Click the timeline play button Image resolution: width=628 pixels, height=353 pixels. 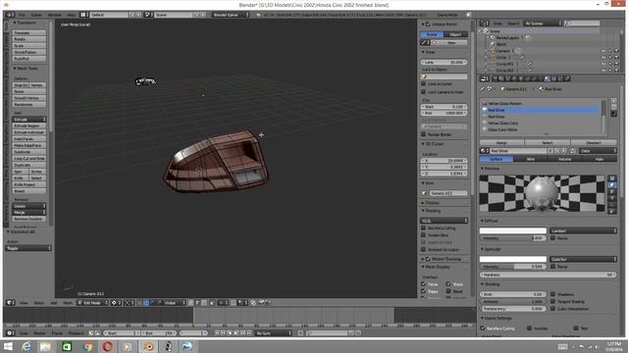236,333
